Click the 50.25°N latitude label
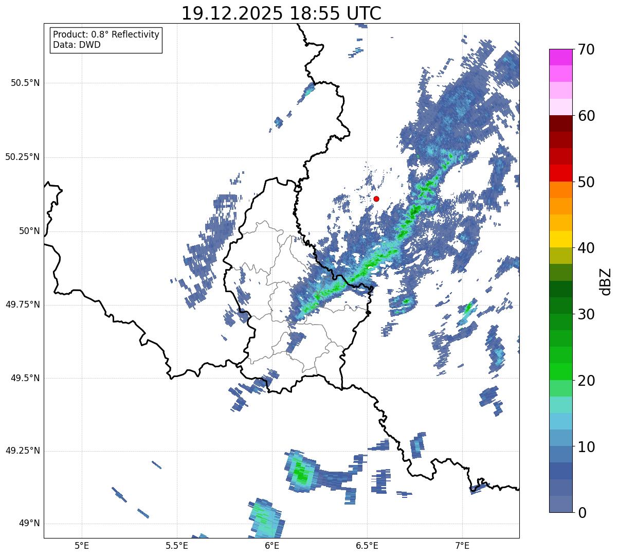This screenshot has height=556, width=618. tap(23, 157)
